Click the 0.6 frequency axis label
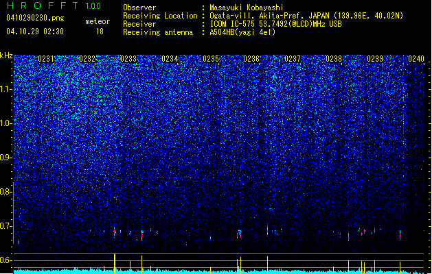 tap(6, 260)
